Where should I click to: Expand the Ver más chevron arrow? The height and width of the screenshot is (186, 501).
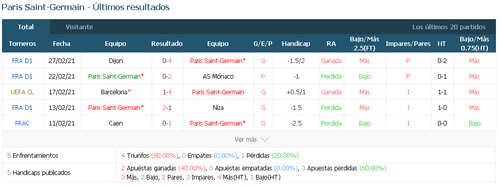[265, 140]
